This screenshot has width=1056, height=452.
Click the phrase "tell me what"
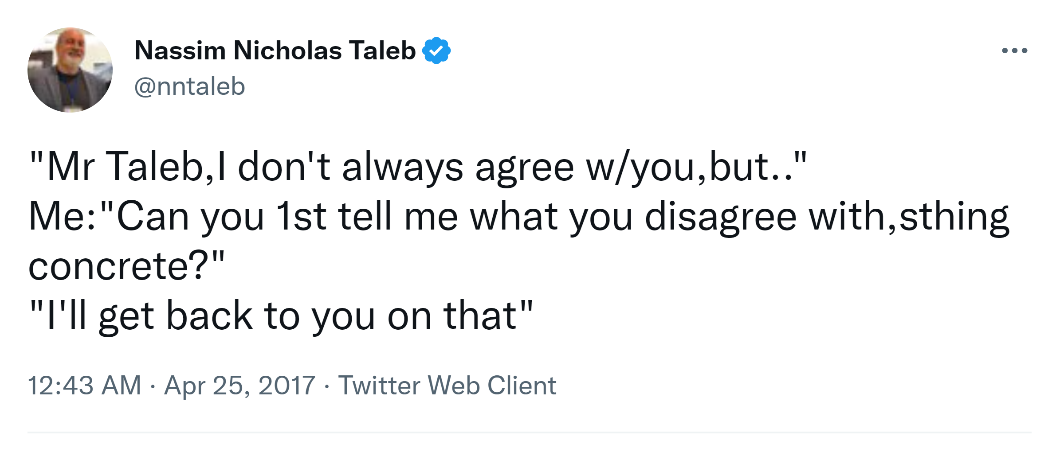(448, 217)
